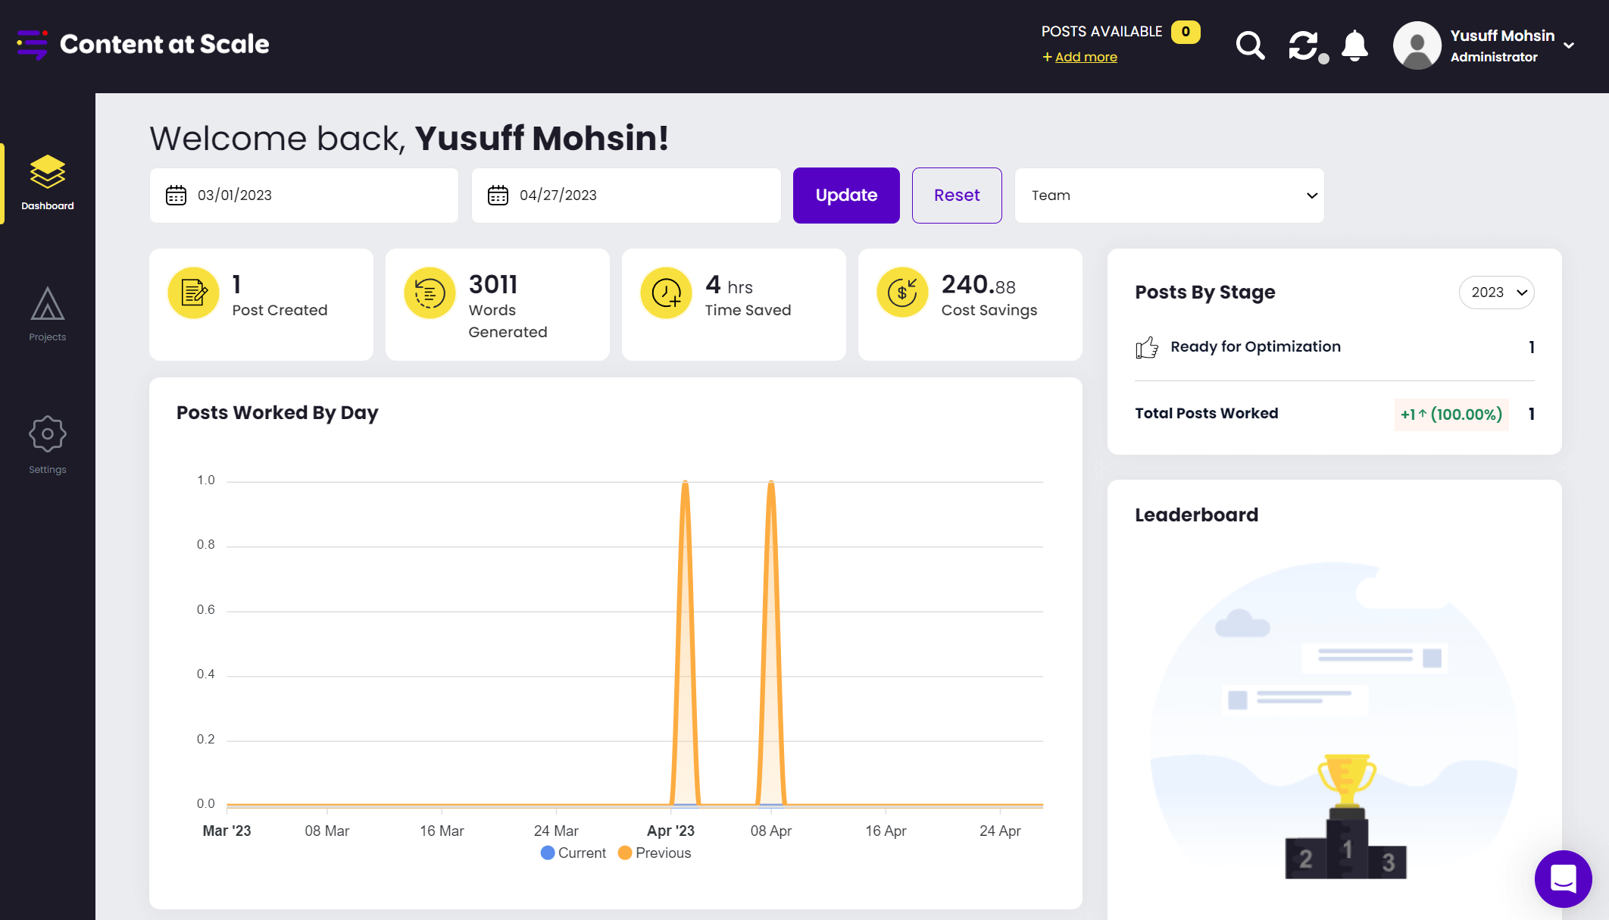Expand the Team dropdown

[x=1169, y=196]
